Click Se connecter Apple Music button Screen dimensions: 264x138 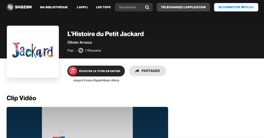(x=236, y=7)
